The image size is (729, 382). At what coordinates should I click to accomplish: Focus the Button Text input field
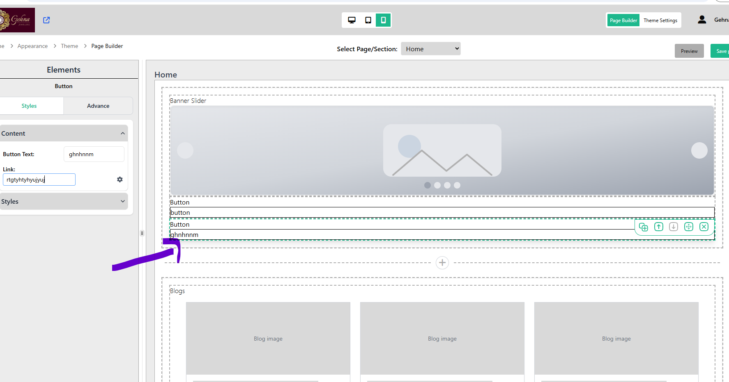94,154
